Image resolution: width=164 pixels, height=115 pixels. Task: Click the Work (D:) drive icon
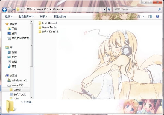[9, 85]
